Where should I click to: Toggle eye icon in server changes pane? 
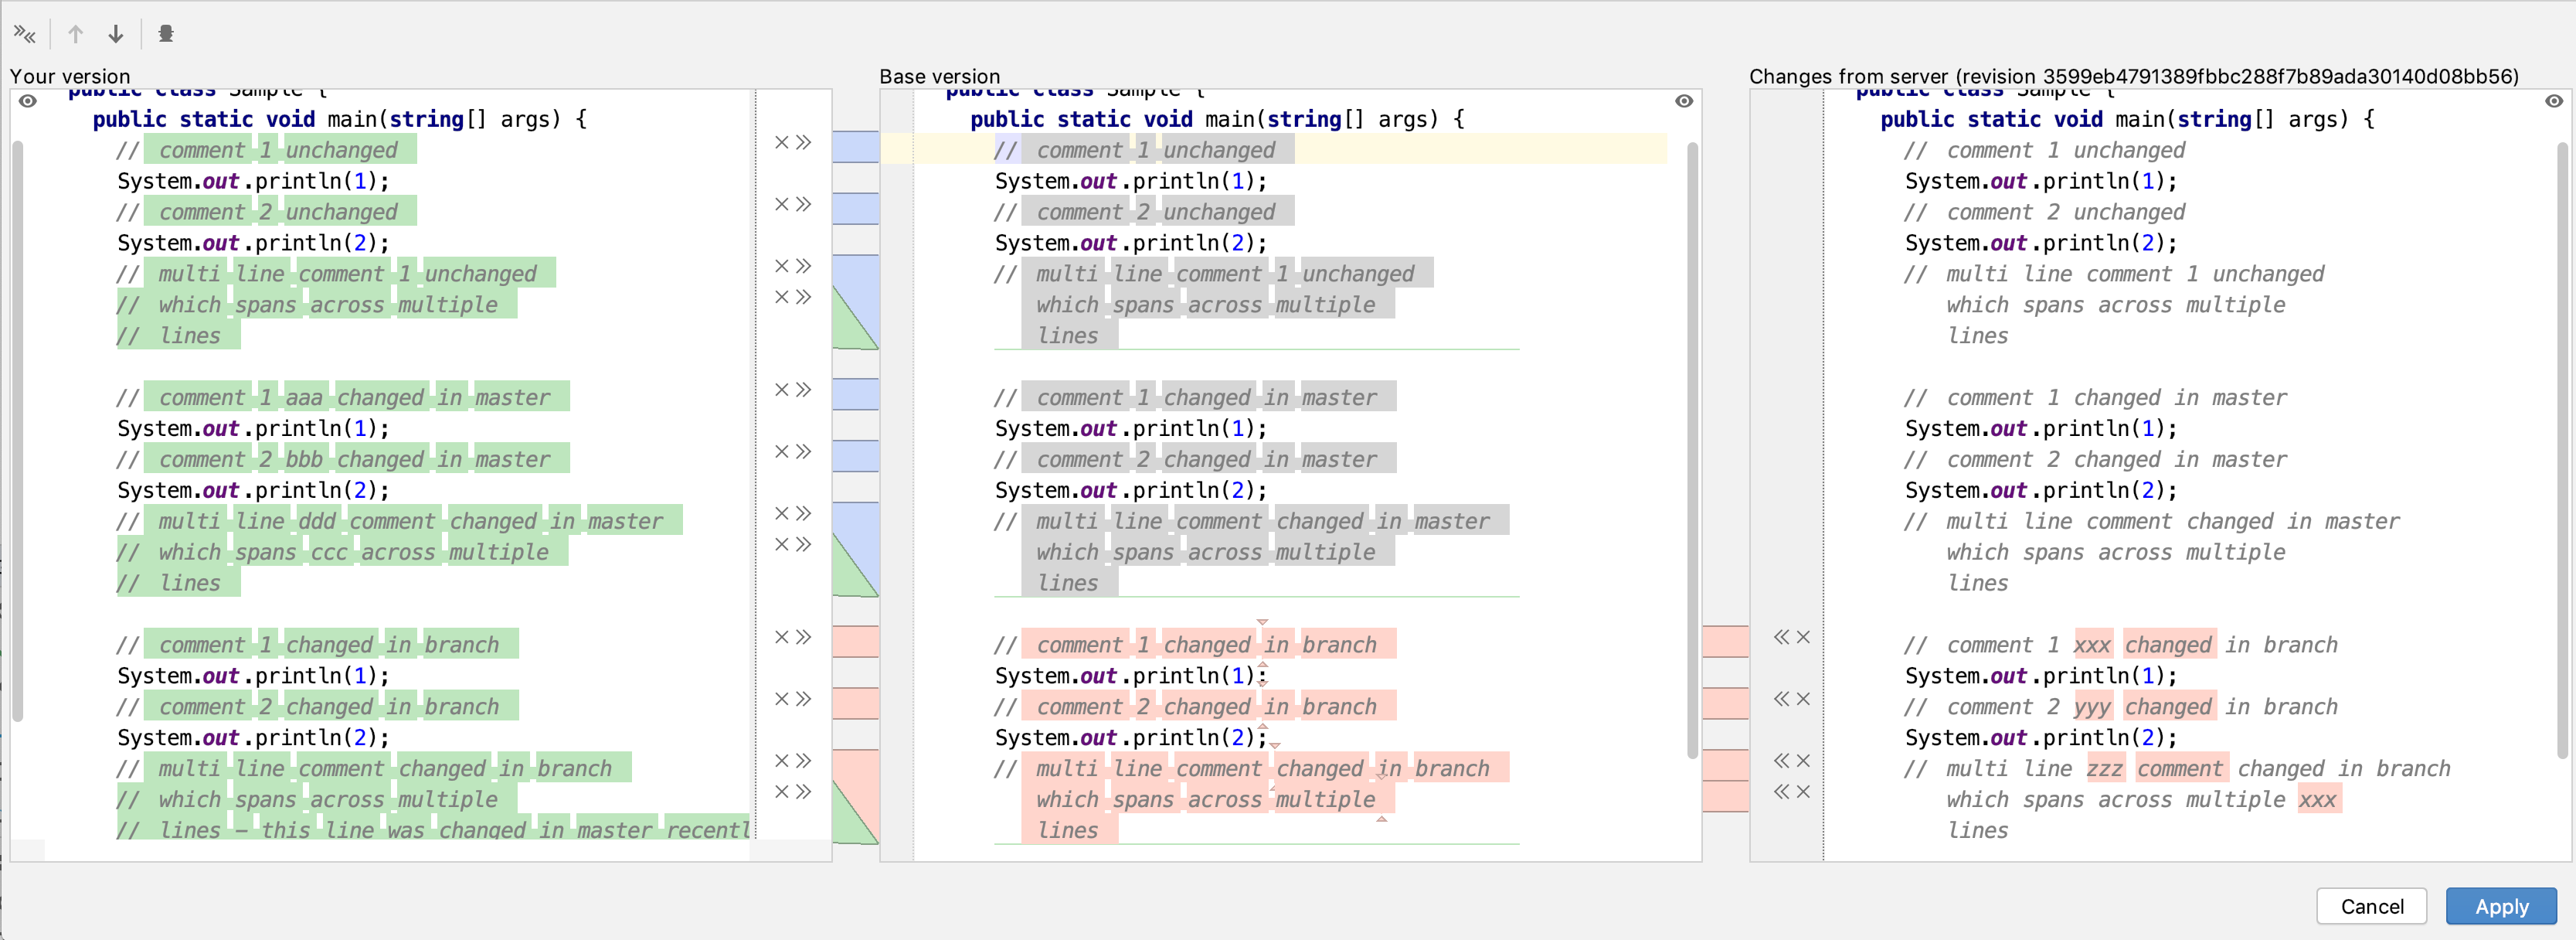(2553, 101)
